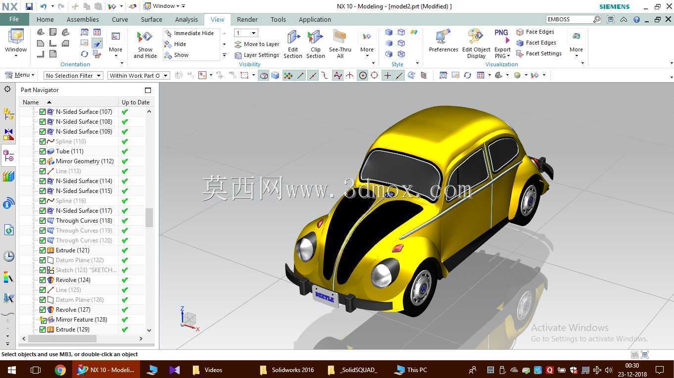
Task: Open the Window ribbon button
Action: 16,43
